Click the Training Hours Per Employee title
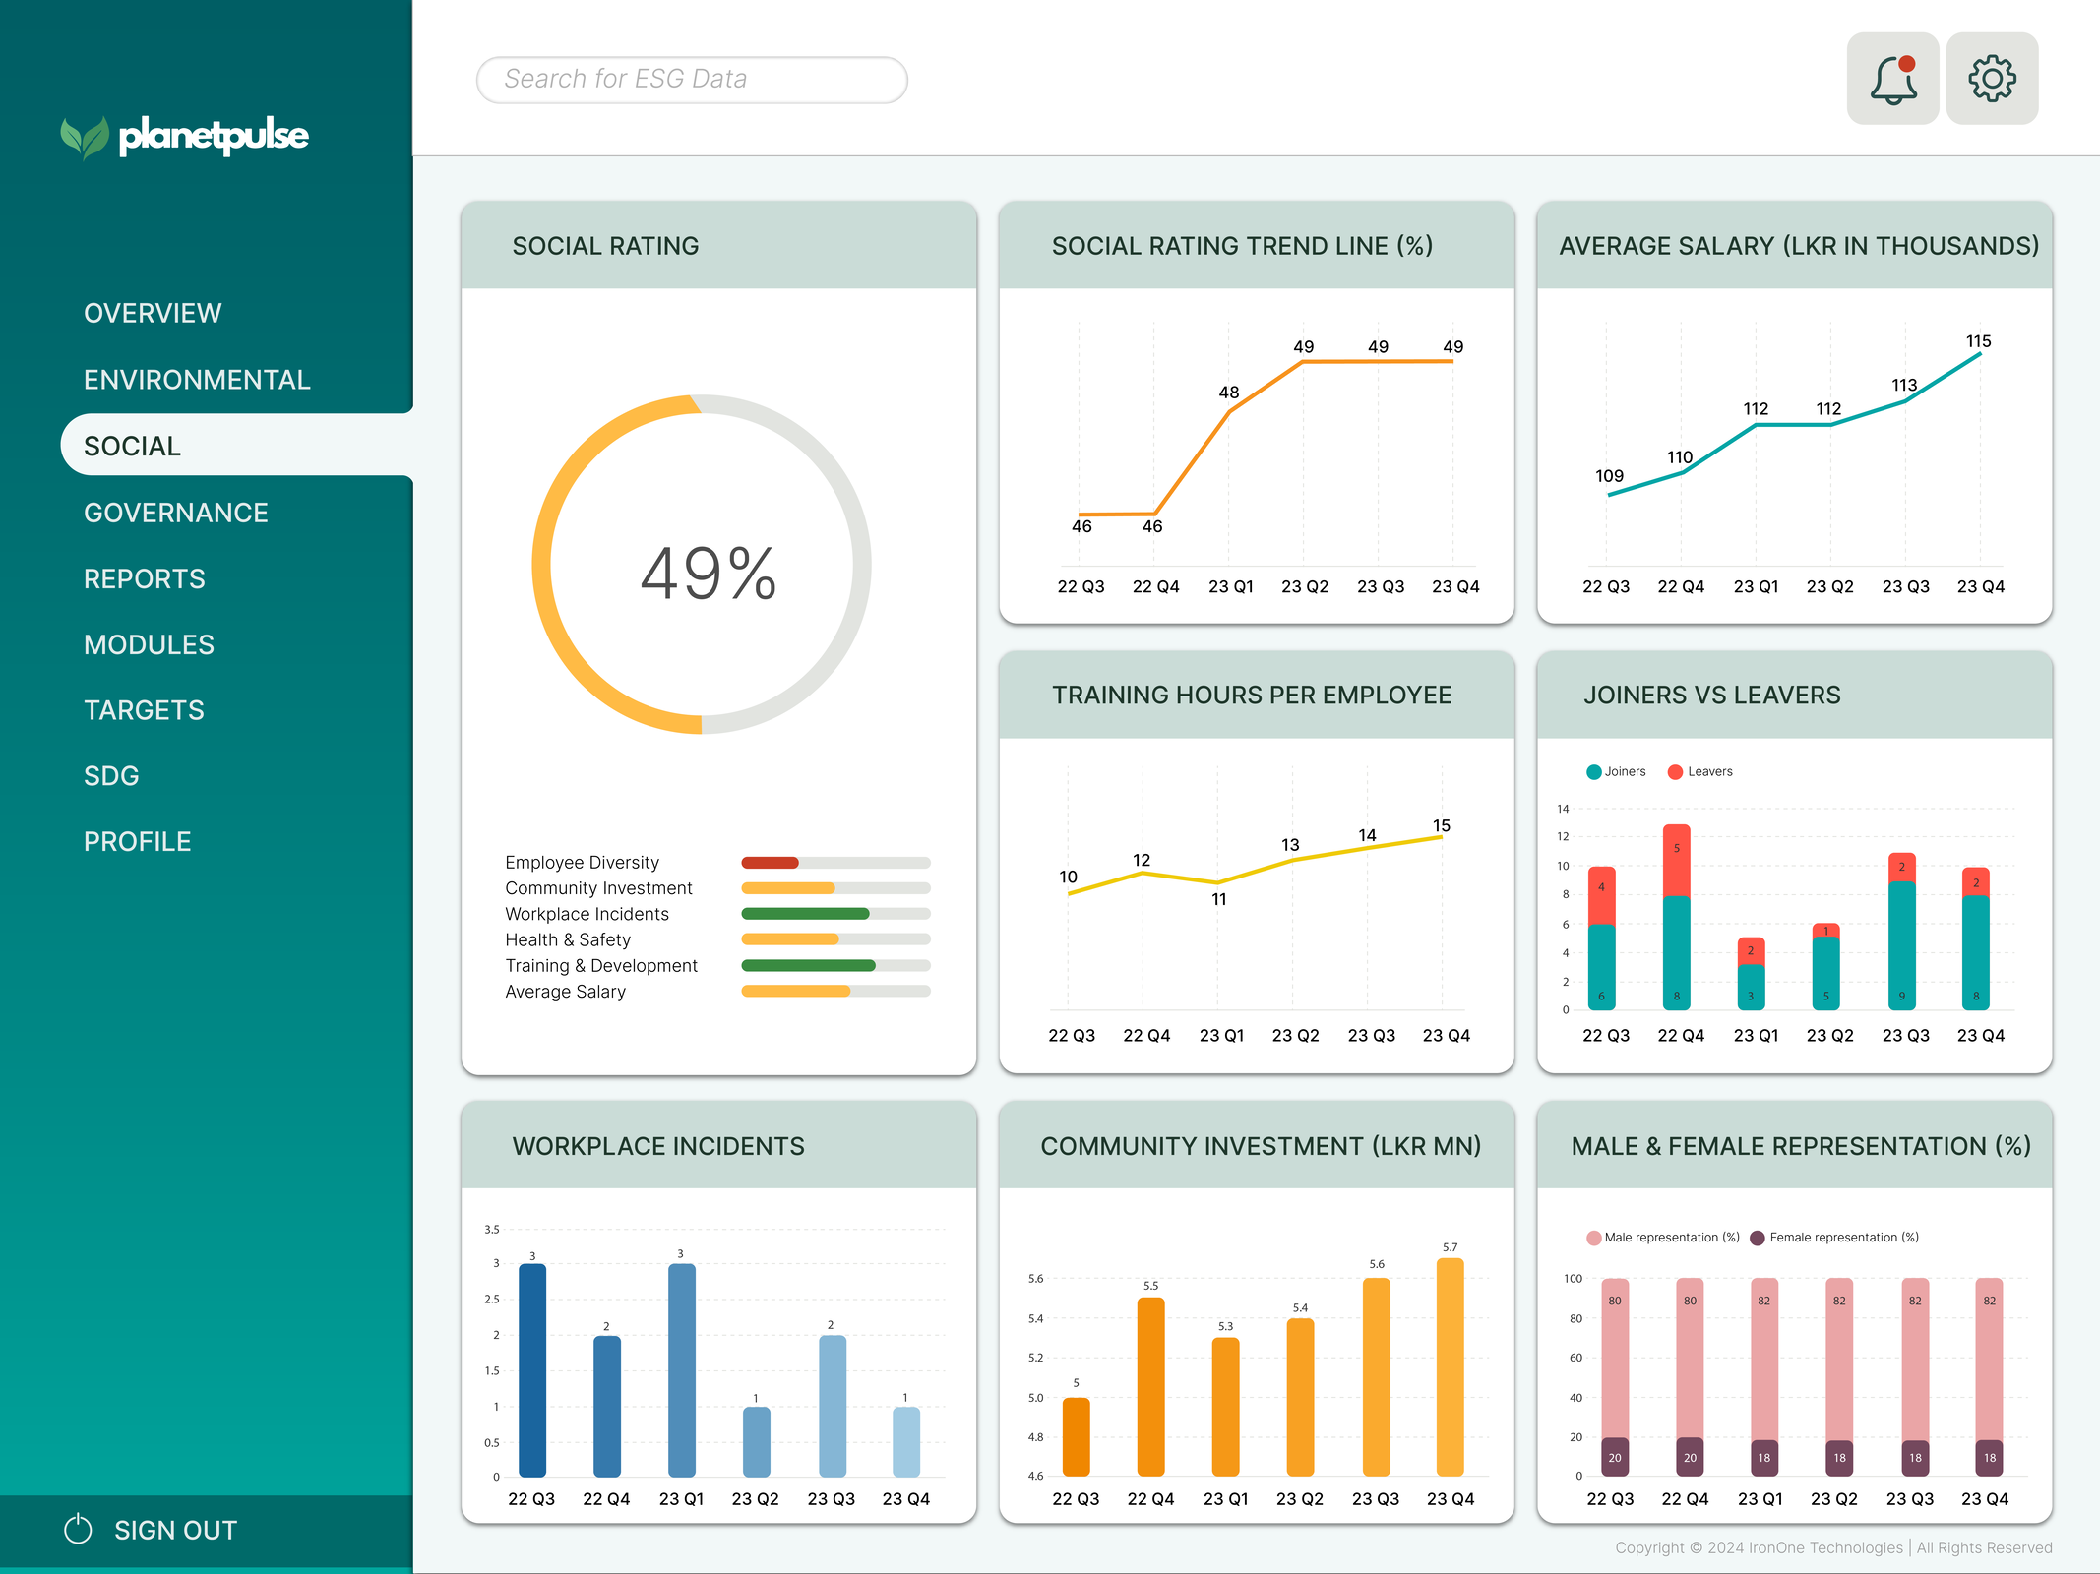The image size is (2100, 1574). pyautogui.click(x=1252, y=696)
